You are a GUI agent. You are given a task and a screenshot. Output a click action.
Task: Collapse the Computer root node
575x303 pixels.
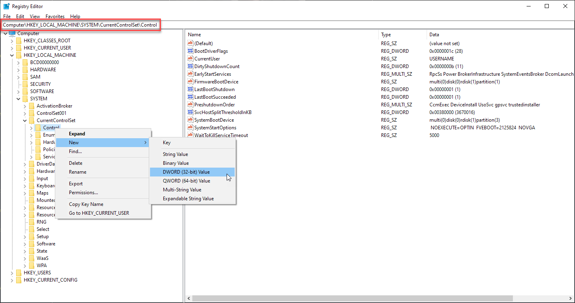[x=5, y=33]
